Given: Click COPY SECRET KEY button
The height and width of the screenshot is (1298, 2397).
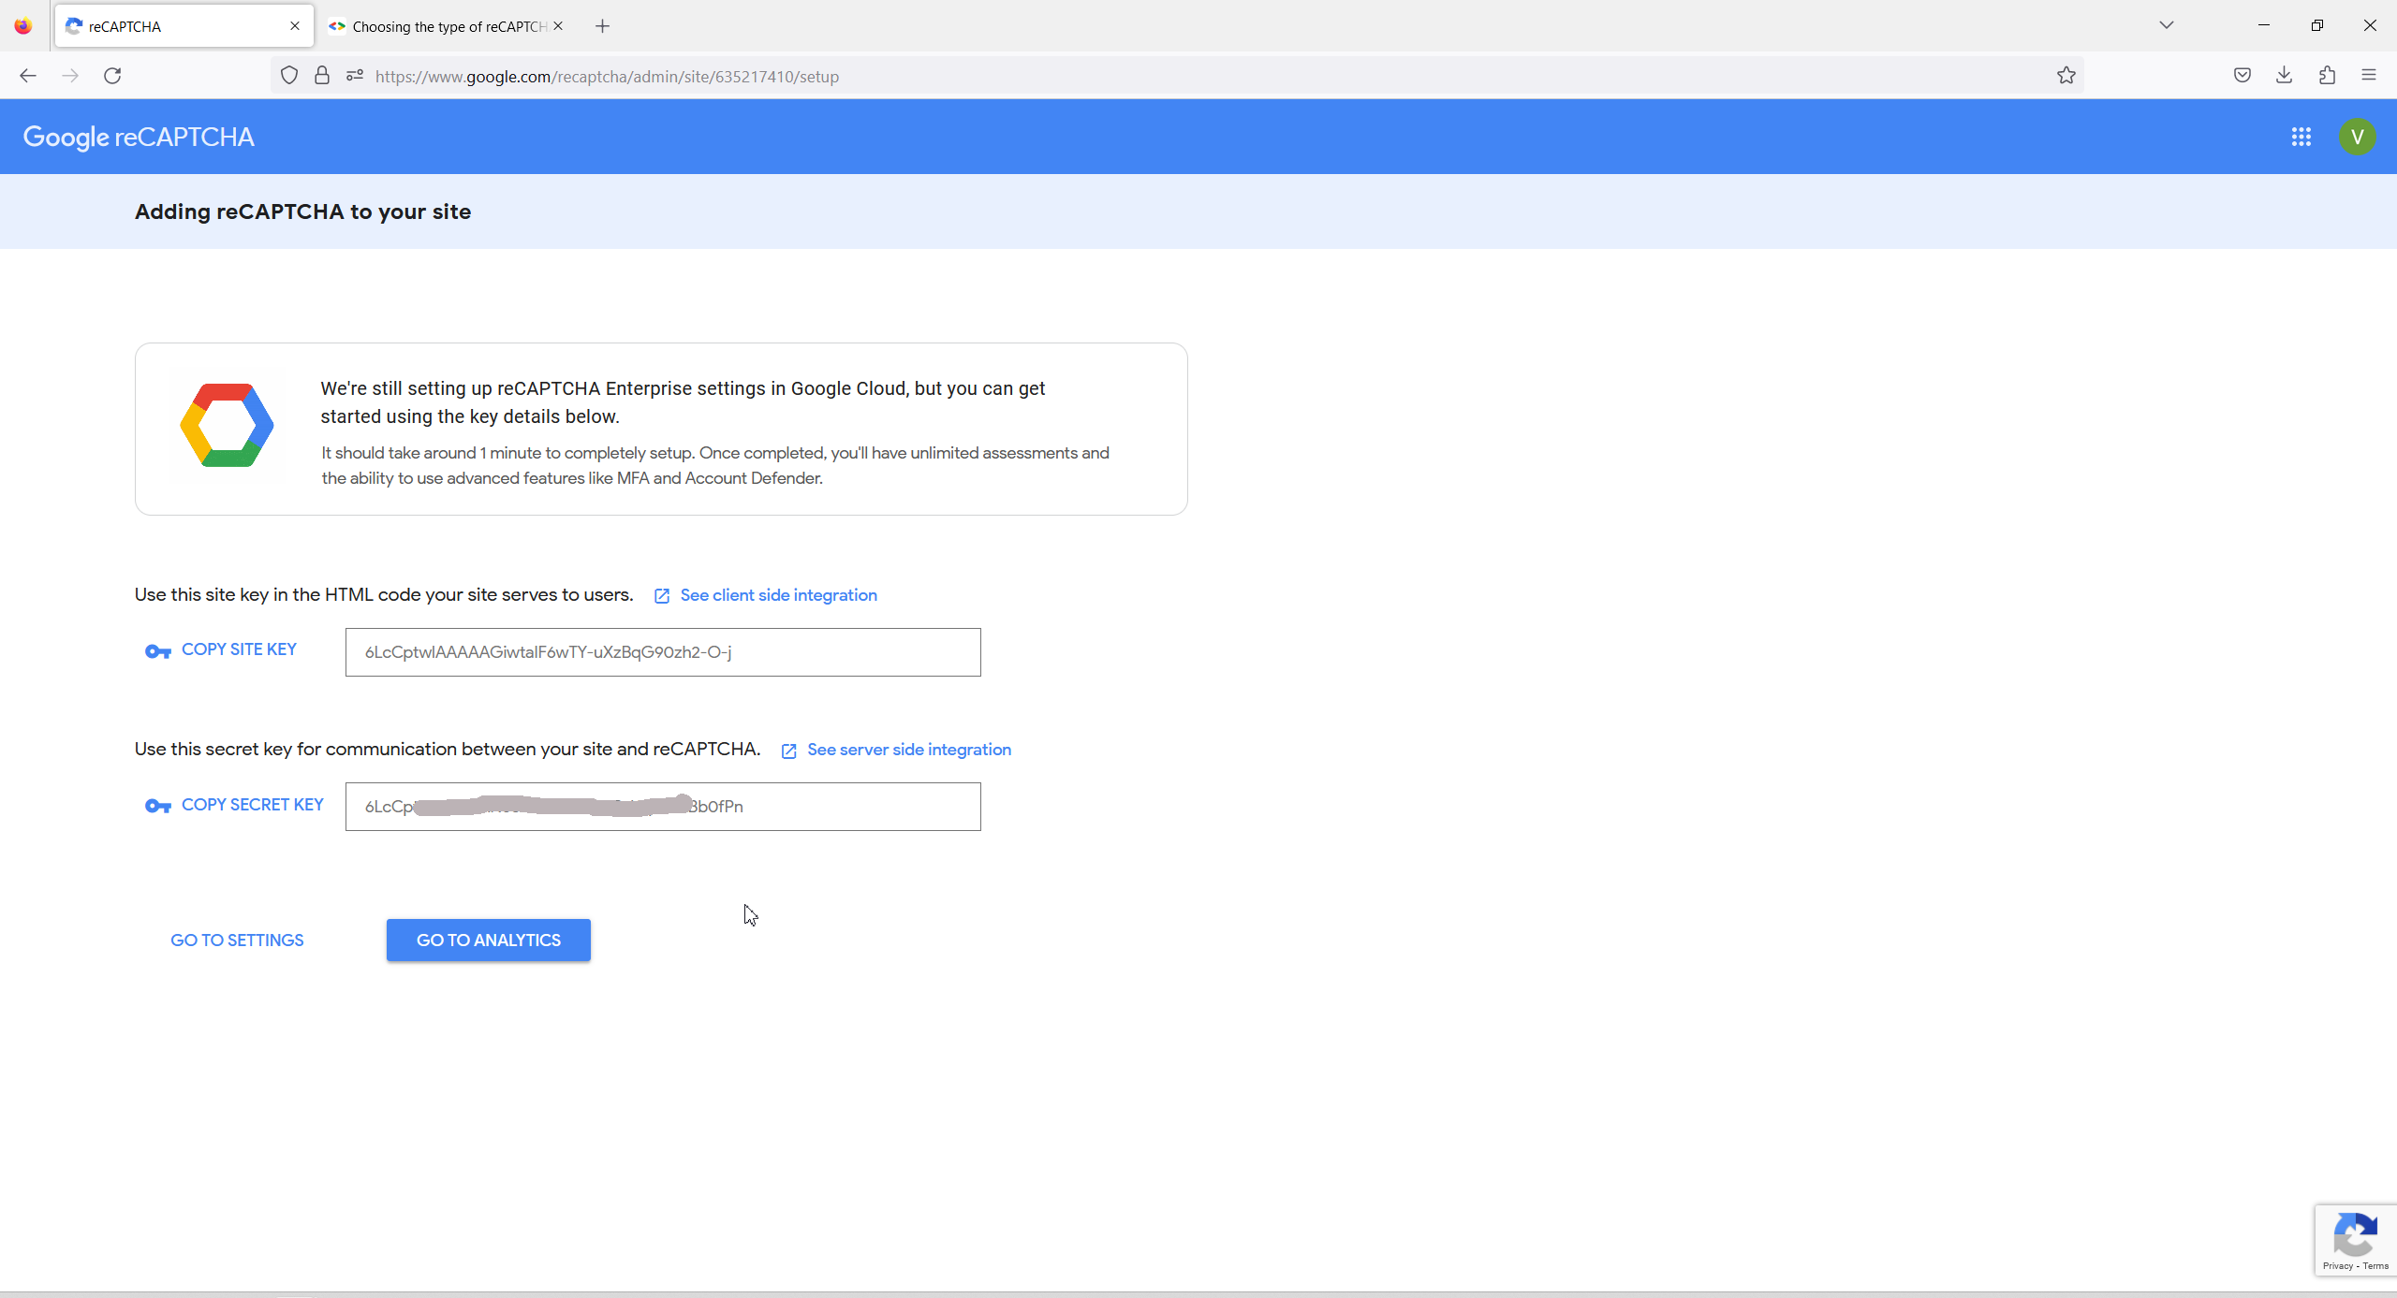Looking at the screenshot, I should pyautogui.click(x=234, y=805).
